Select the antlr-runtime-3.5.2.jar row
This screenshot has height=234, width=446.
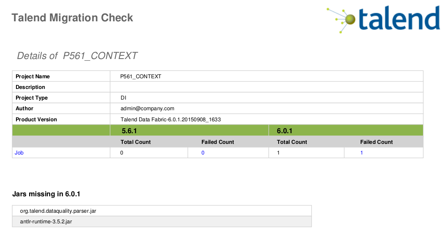[162, 222]
